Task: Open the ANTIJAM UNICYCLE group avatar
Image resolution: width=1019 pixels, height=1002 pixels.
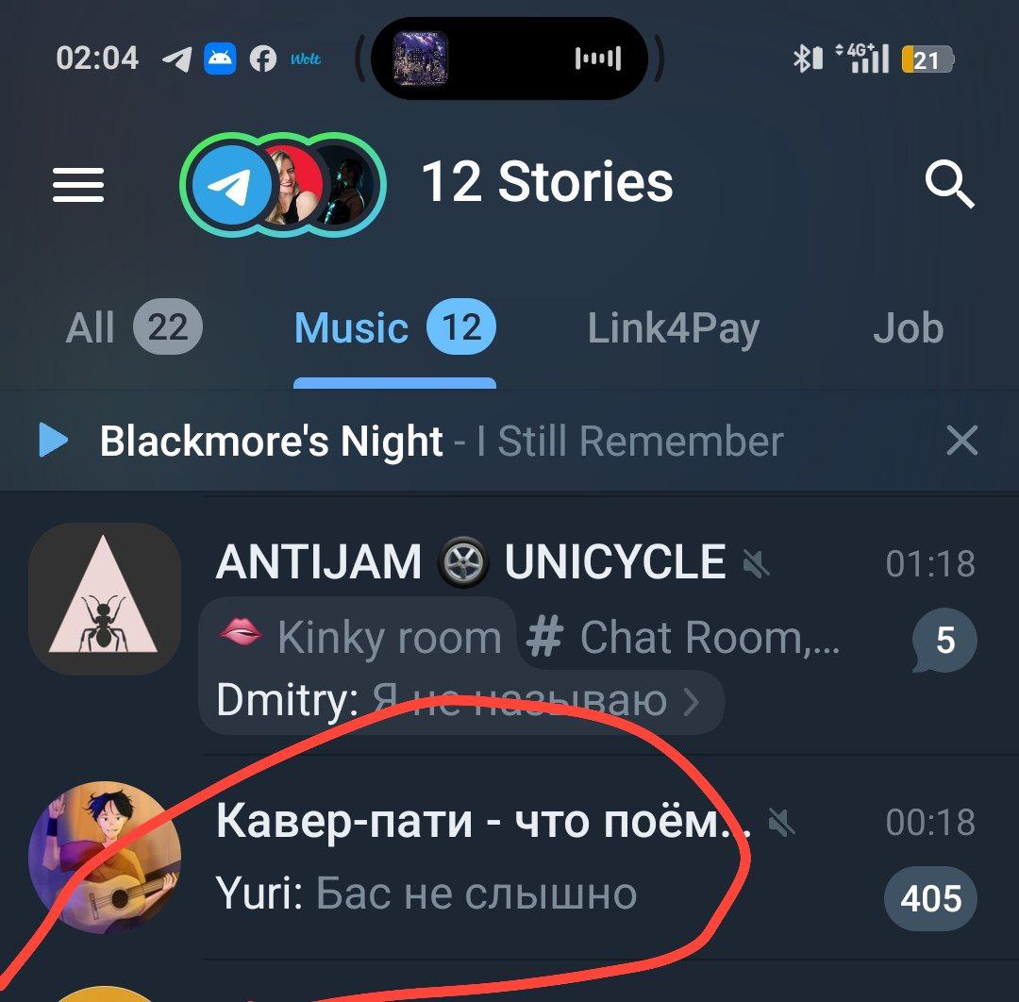Action: tap(105, 598)
